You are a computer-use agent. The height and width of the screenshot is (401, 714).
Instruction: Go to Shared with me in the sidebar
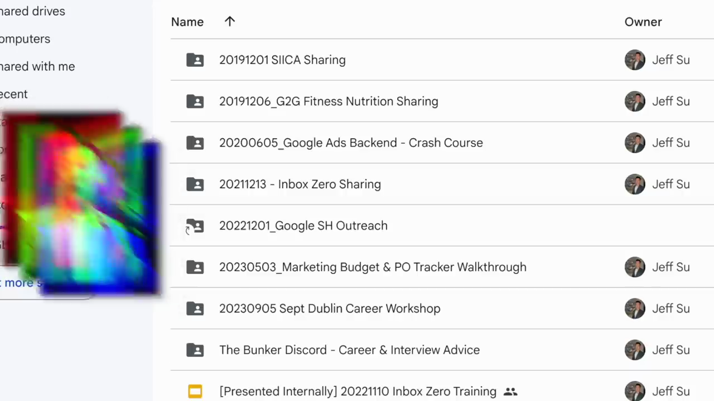coord(37,66)
